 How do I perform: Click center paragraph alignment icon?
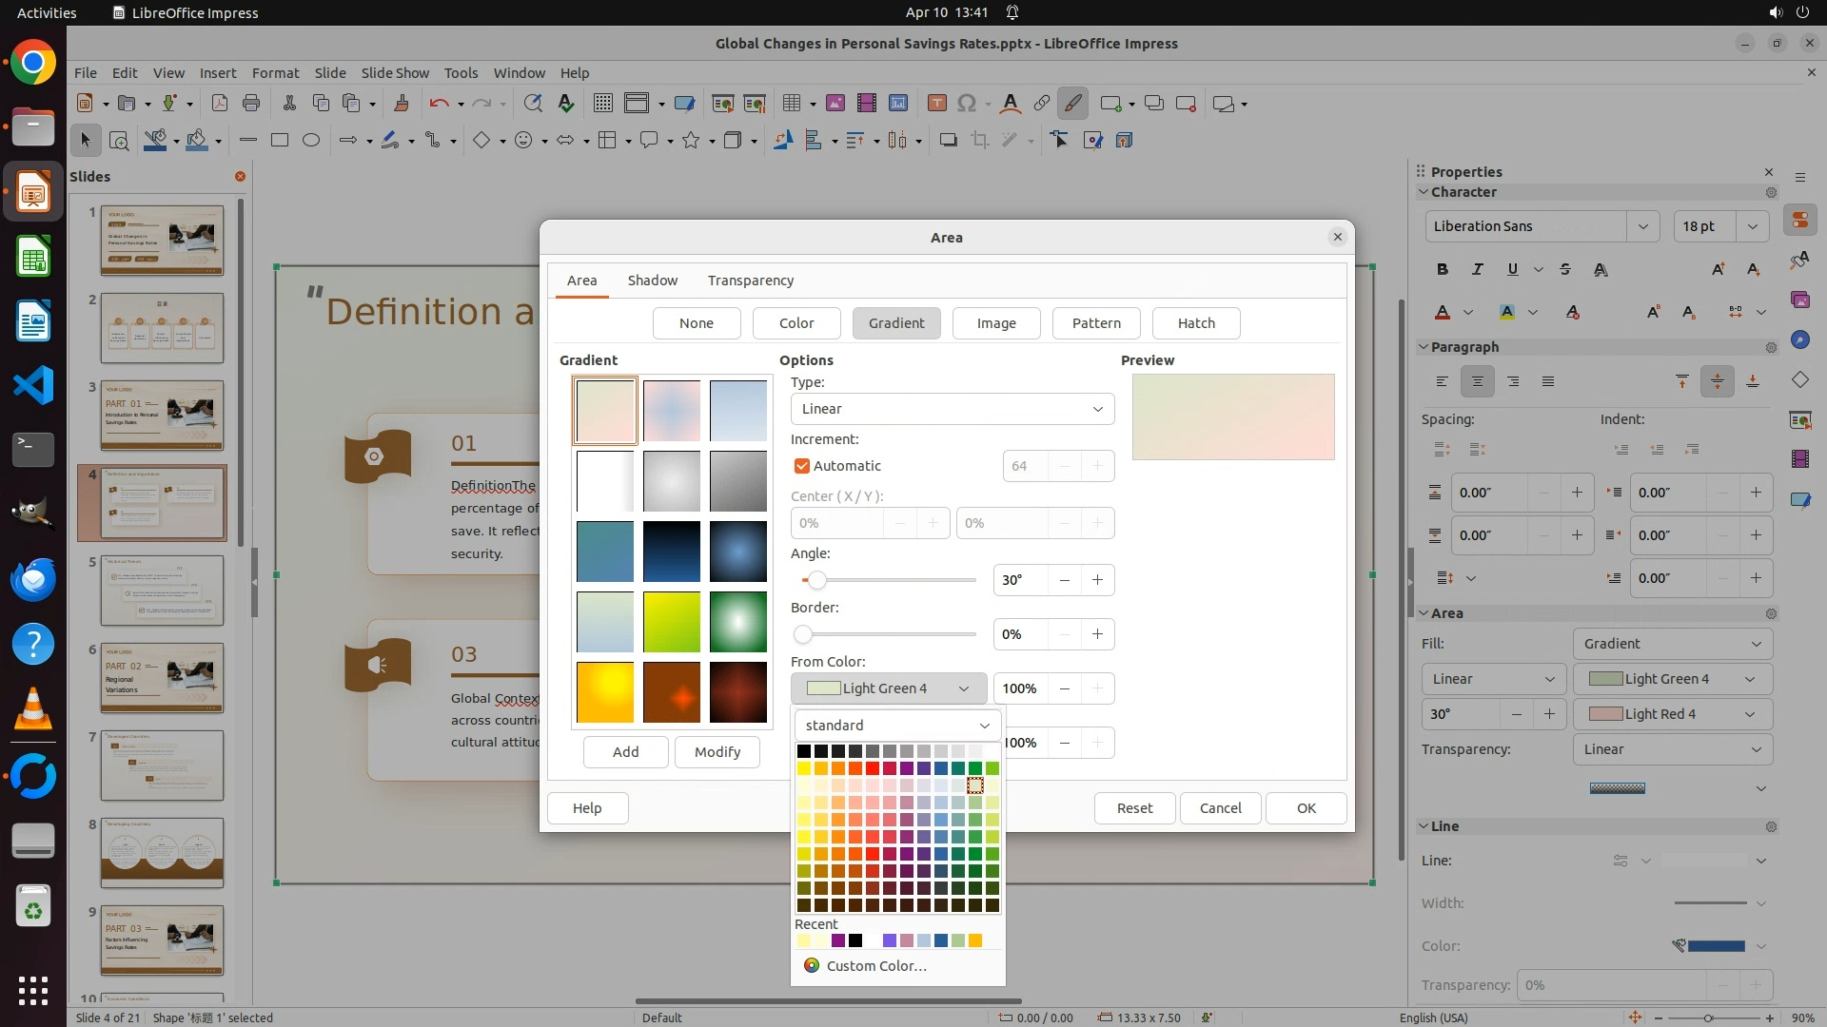click(1477, 381)
